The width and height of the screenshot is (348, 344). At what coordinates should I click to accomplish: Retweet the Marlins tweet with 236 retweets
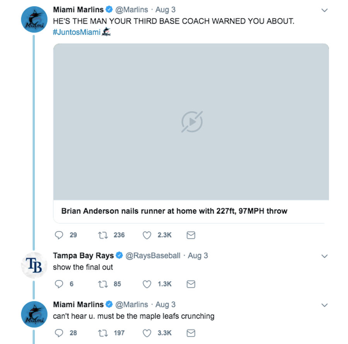pos(103,235)
